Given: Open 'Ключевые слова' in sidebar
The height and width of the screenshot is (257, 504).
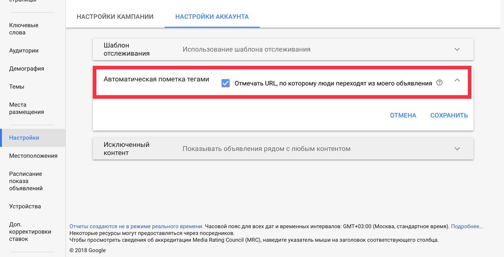Looking at the screenshot, I should [x=24, y=29].
